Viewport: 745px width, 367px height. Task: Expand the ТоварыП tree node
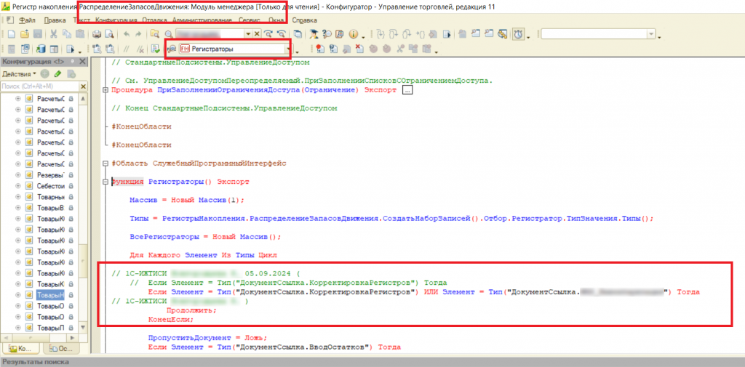pos(18,328)
